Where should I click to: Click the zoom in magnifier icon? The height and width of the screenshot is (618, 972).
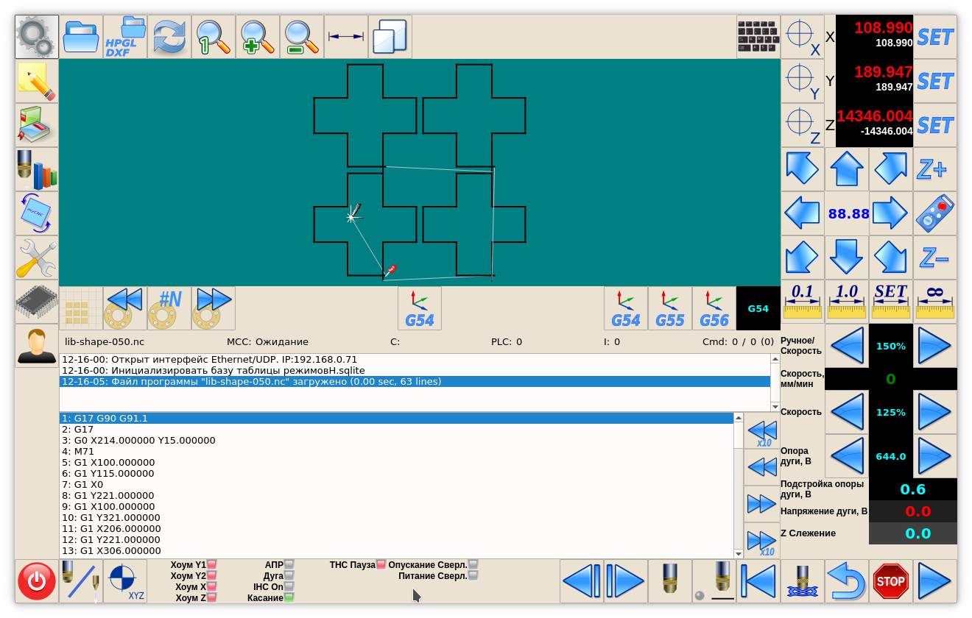[x=258, y=37]
